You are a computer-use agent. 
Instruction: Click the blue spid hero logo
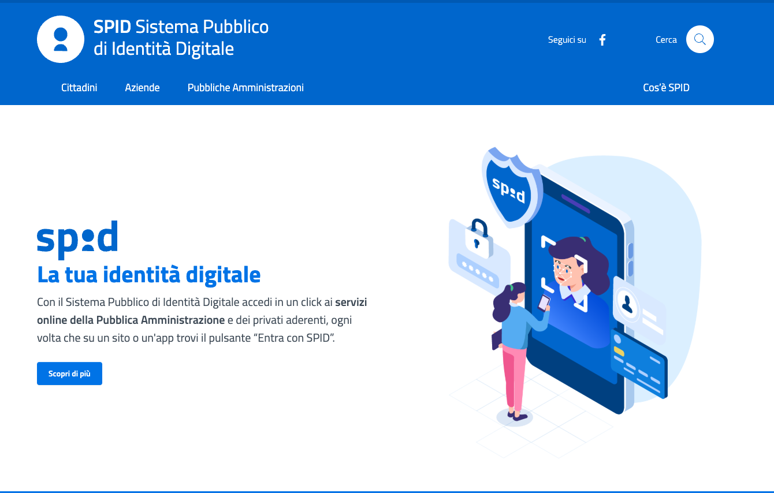77,238
